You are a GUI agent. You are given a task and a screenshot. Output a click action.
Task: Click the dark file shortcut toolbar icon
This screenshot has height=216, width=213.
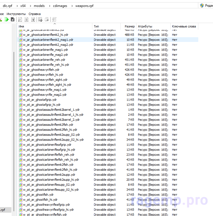[x=13, y=19]
